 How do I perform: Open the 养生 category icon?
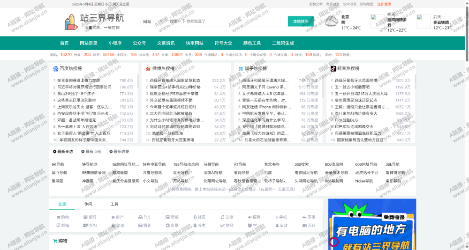pos(195,226)
